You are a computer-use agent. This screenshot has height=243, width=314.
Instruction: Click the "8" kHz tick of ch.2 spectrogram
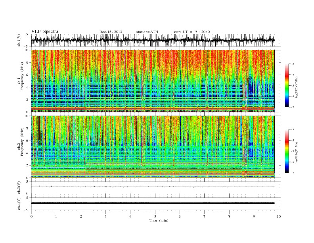pos(28,128)
